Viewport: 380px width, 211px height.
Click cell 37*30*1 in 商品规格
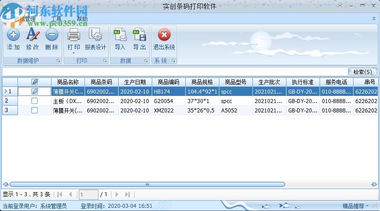[x=202, y=101]
